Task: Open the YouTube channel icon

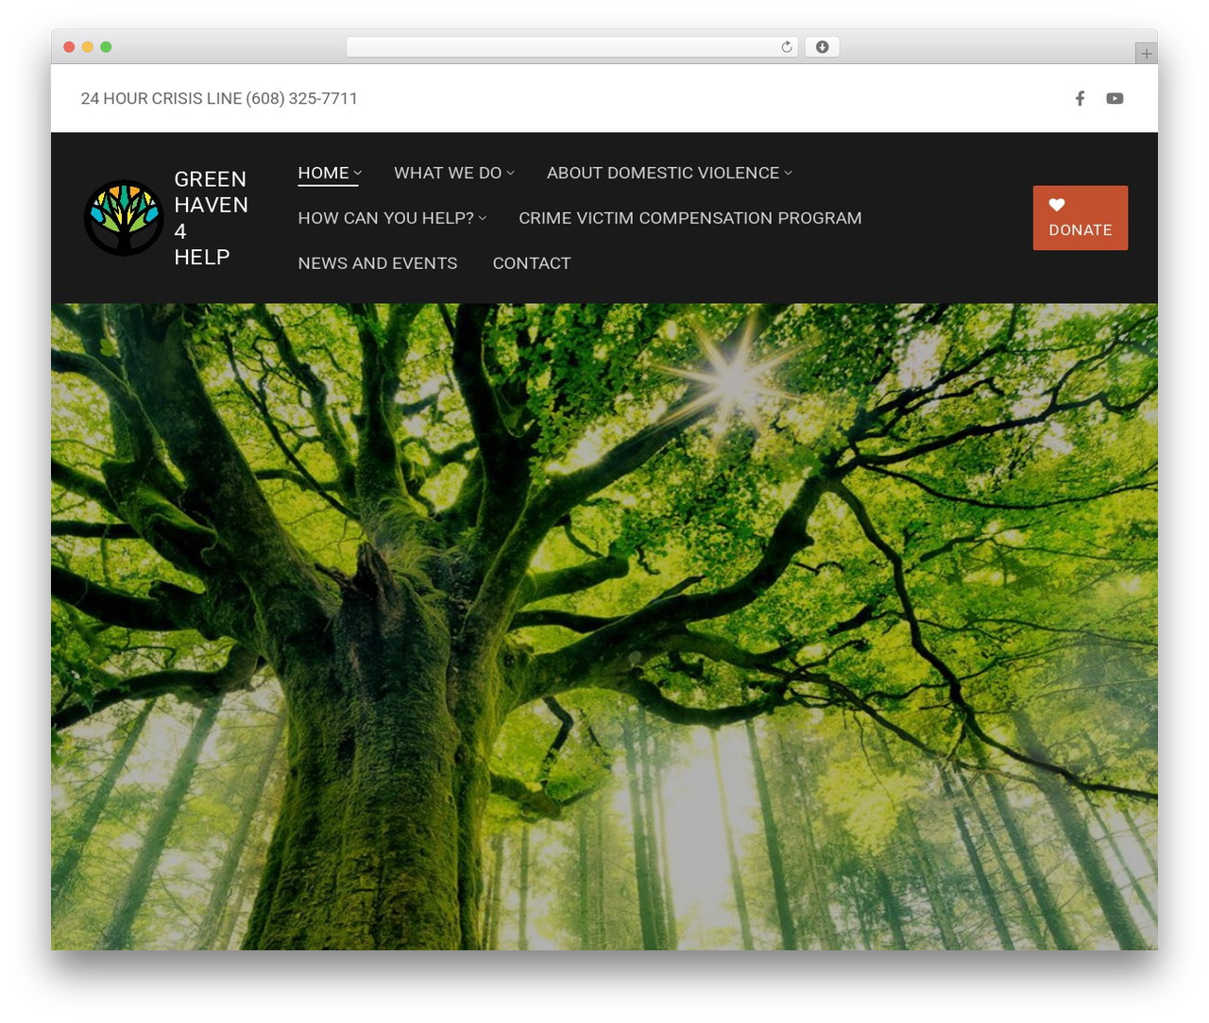Action: 1115,98
